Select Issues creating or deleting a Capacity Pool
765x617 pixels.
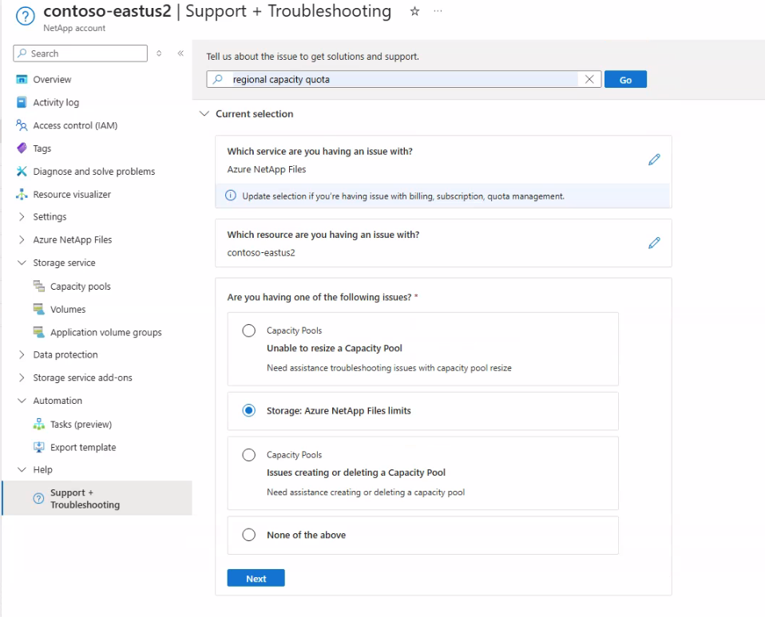(x=249, y=455)
